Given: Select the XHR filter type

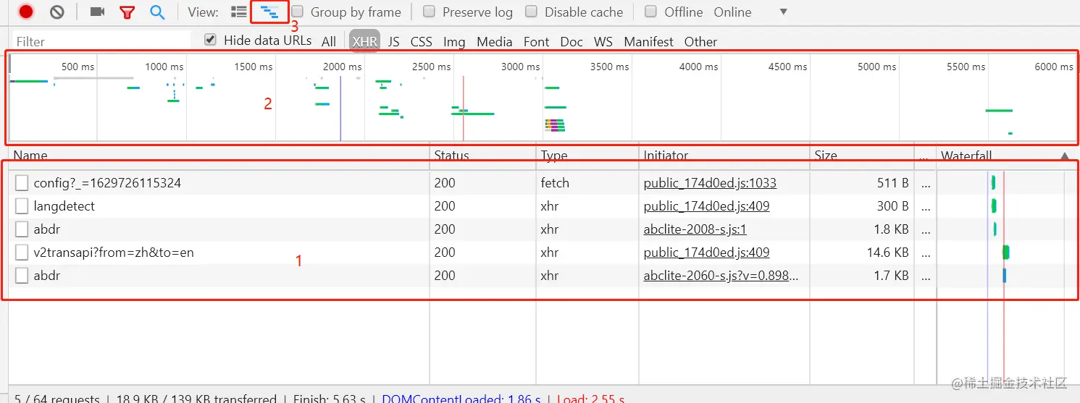Looking at the screenshot, I should pos(364,41).
